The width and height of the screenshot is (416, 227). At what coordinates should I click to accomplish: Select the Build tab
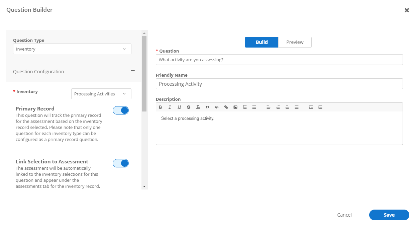pyautogui.click(x=262, y=42)
